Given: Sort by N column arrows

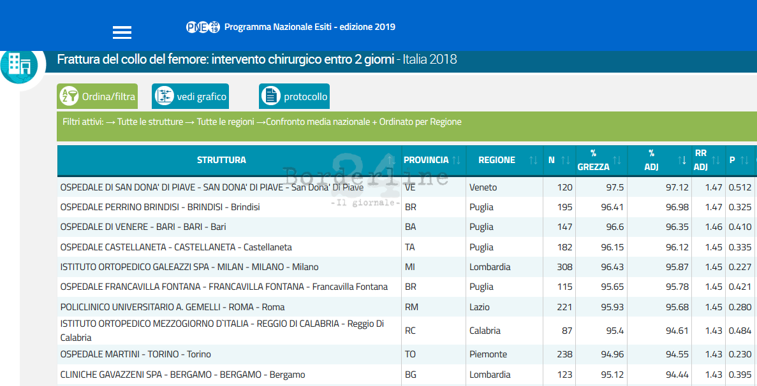Looking at the screenshot, I should click(x=565, y=161).
